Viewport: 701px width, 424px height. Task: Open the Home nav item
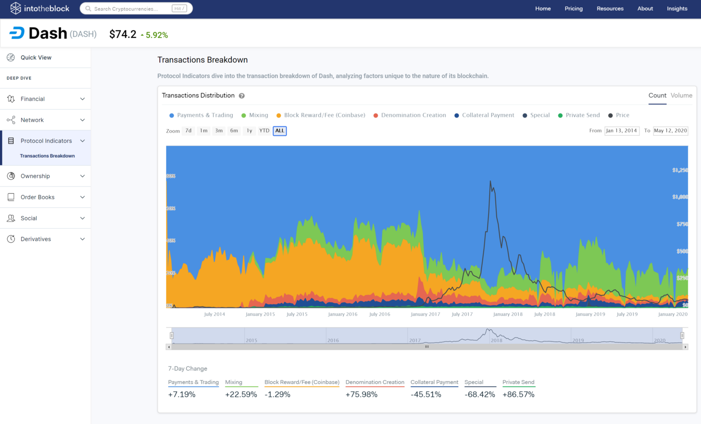543,9
